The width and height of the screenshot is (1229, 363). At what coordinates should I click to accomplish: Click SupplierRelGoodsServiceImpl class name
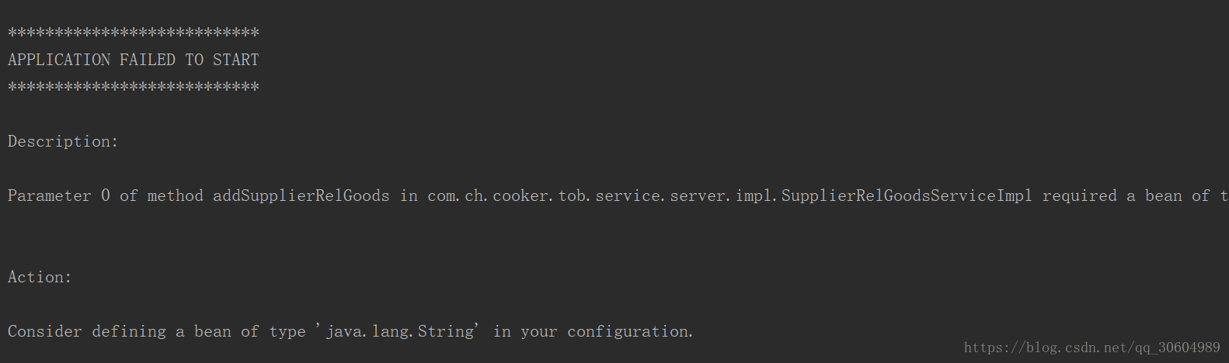click(x=907, y=195)
